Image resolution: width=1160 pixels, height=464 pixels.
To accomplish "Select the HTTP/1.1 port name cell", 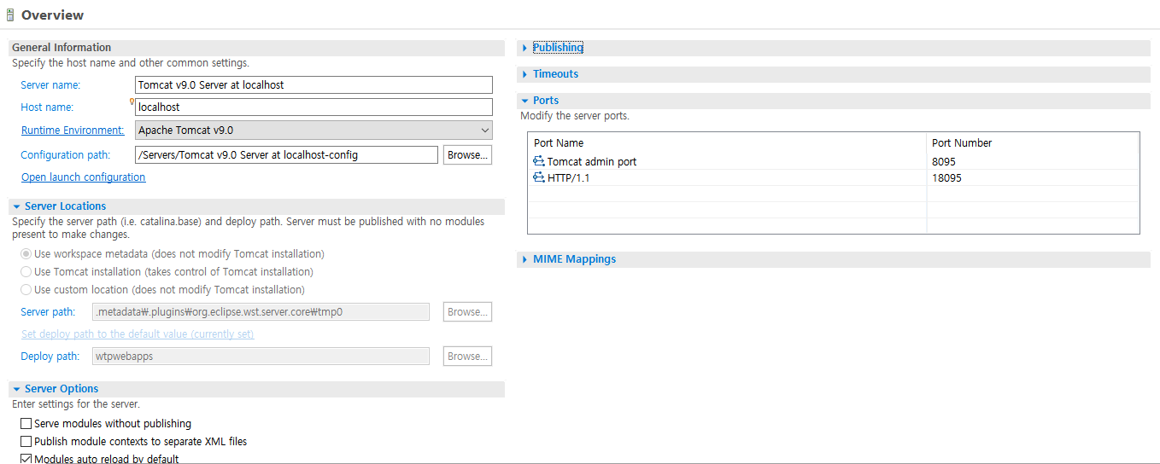I will tap(569, 177).
